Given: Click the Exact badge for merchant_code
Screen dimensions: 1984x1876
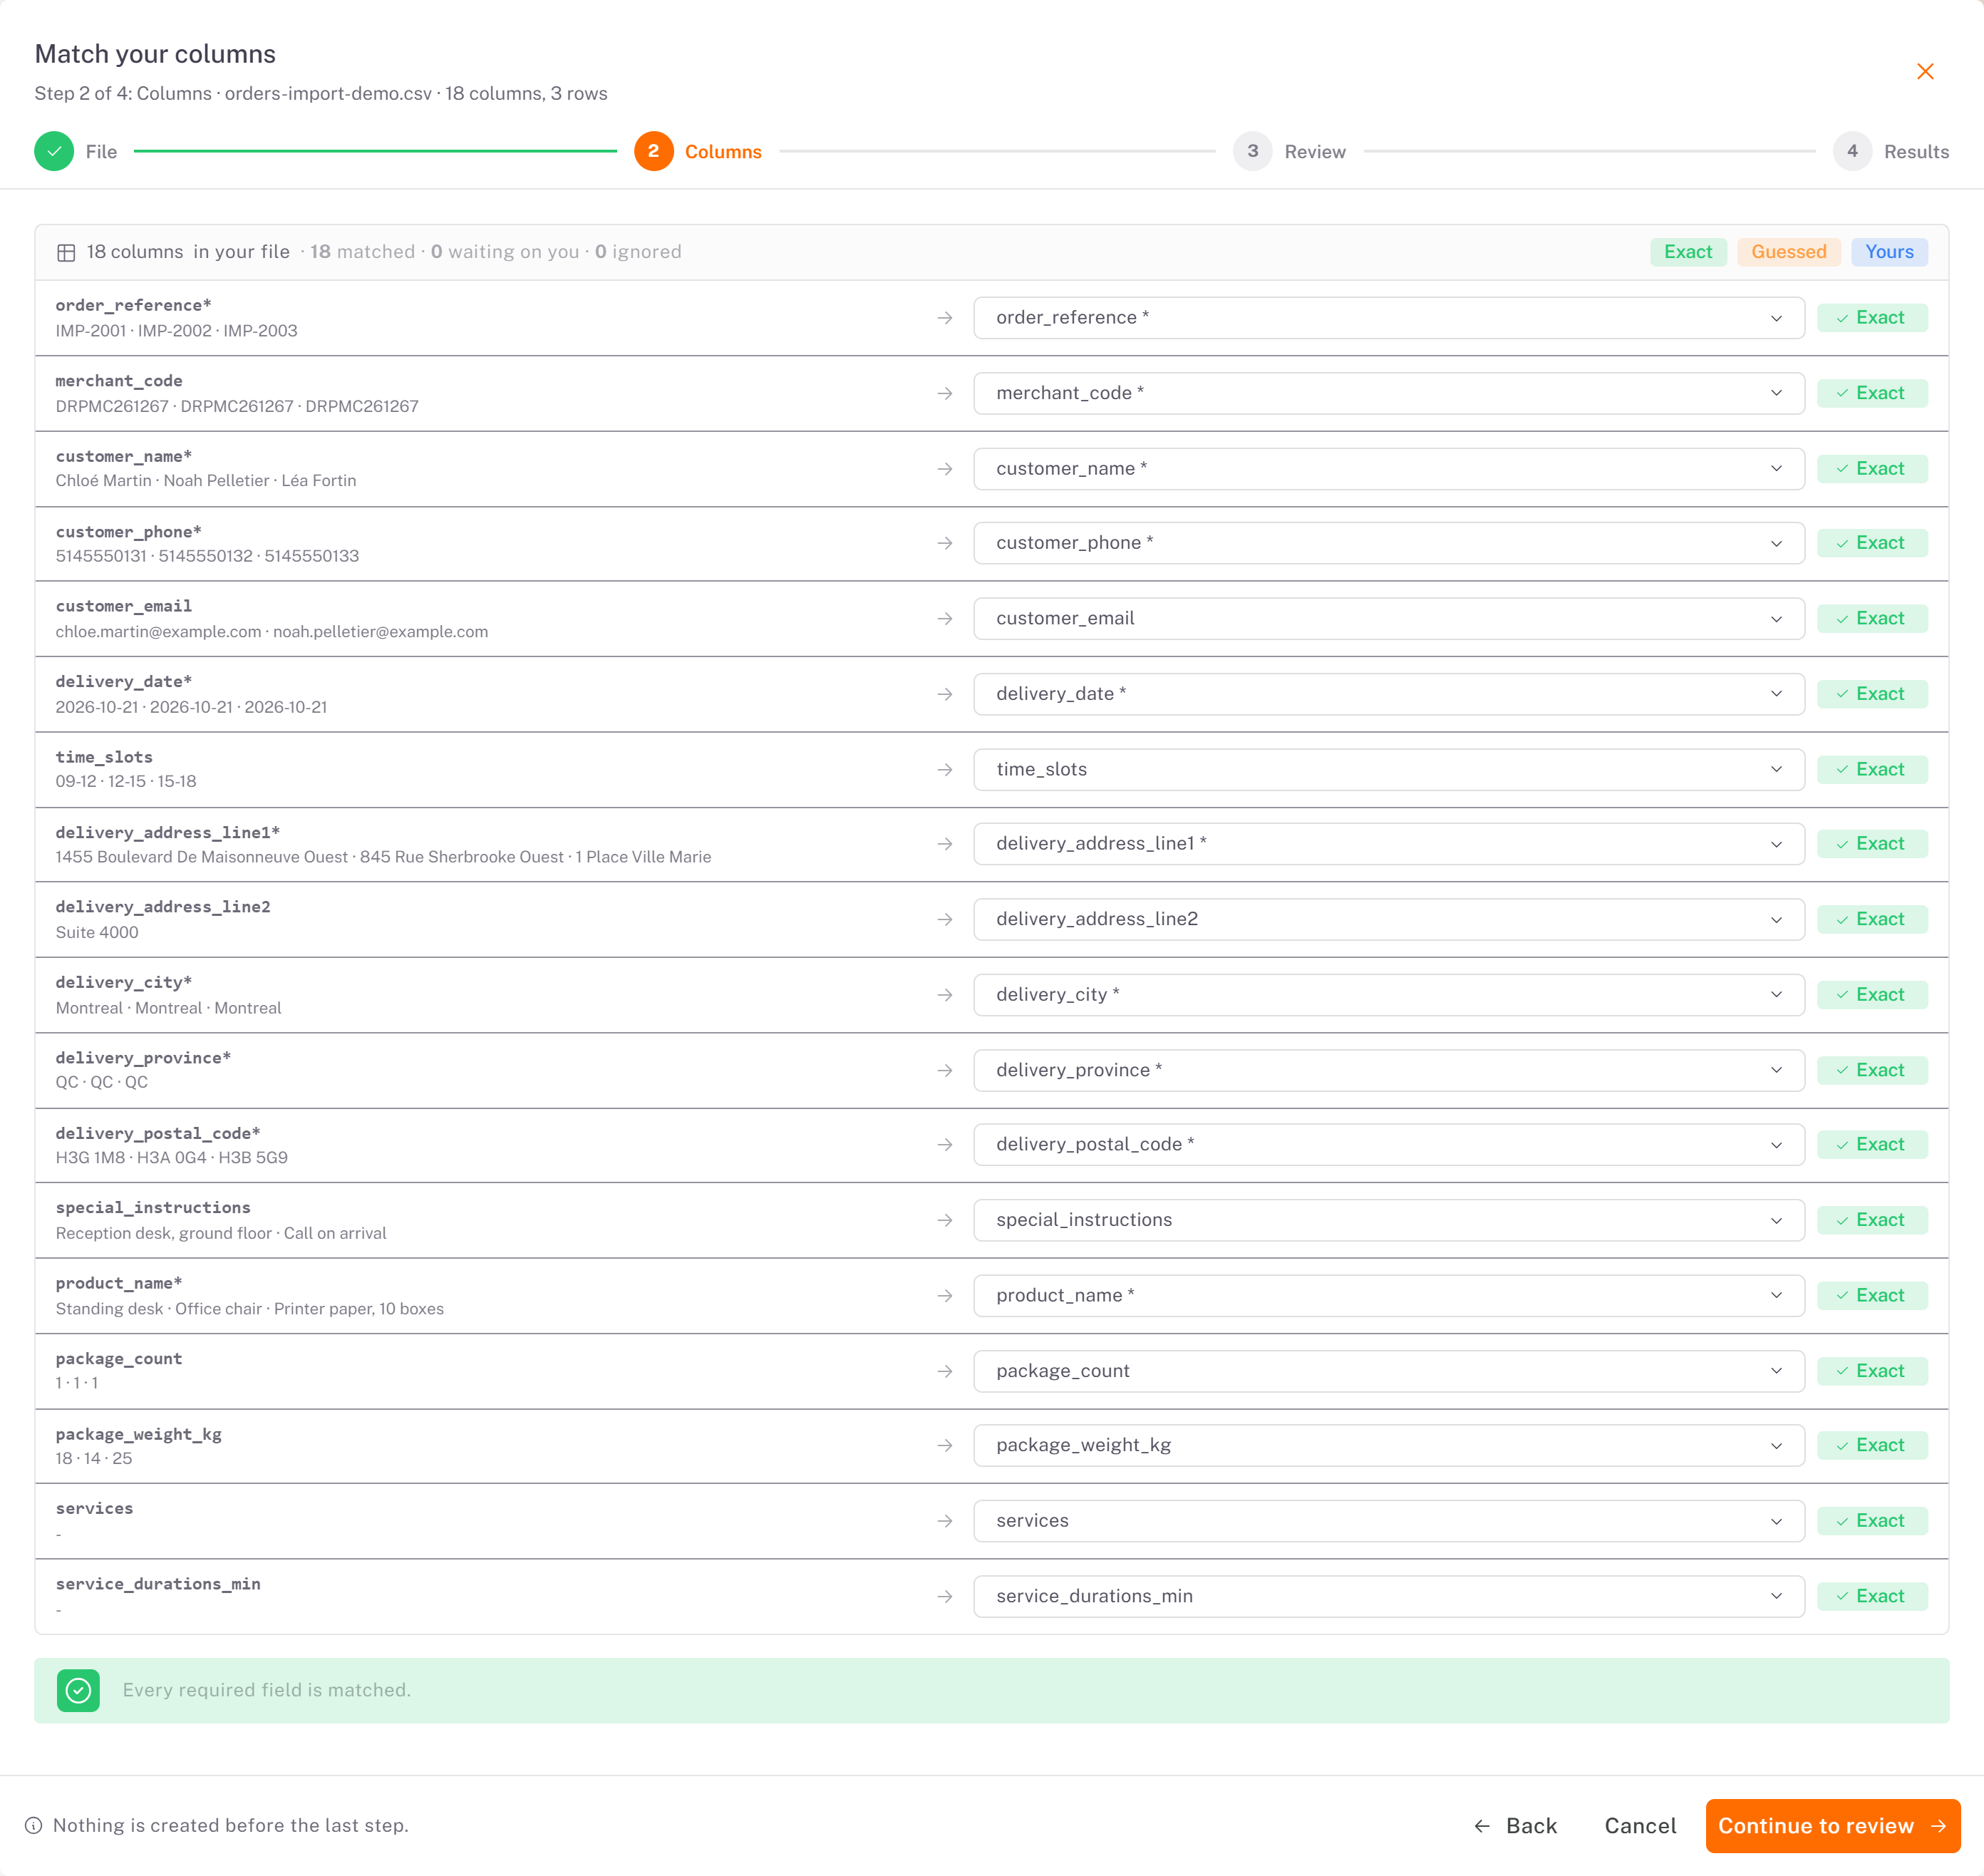Looking at the screenshot, I should tap(1872, 393).
